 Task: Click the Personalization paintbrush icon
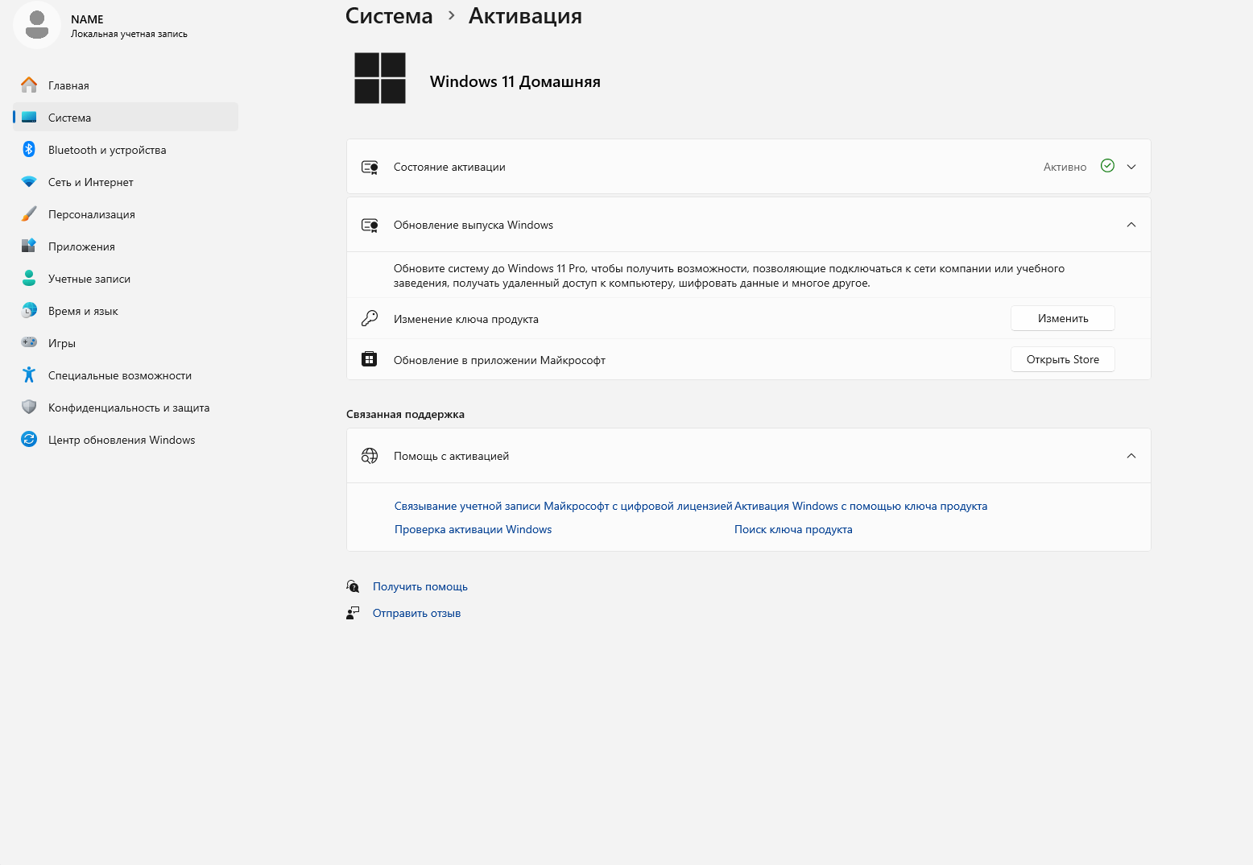pos(29,214)
